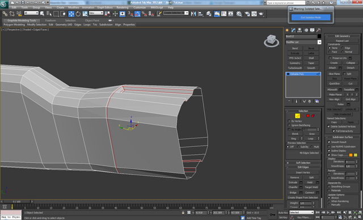Open the Graph Editors menu
Image resolution: width=363 pixels, height=220 pixels.
pos(104,7)
